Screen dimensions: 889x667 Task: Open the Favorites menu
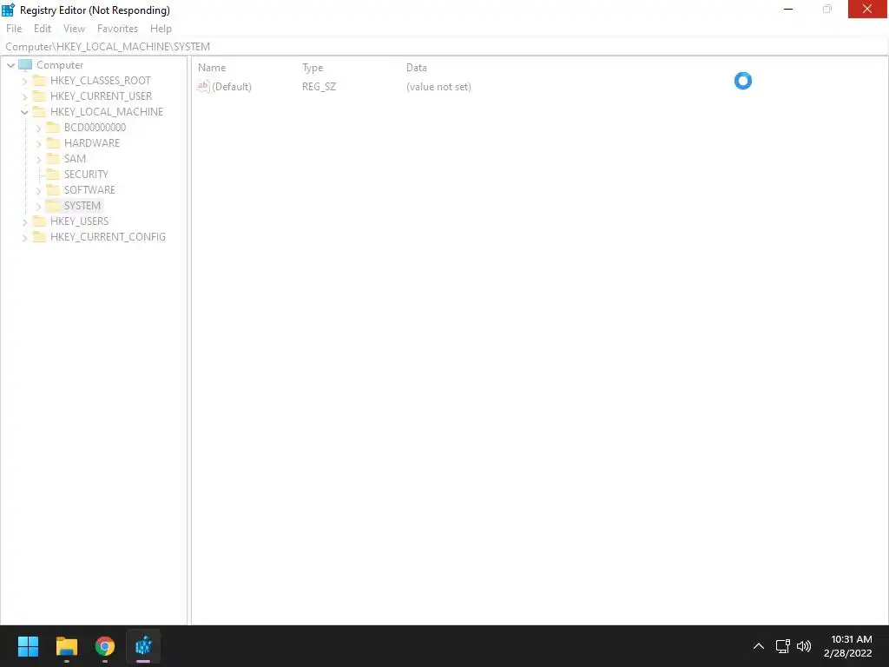pyautogui.click(x=117, y=29)
